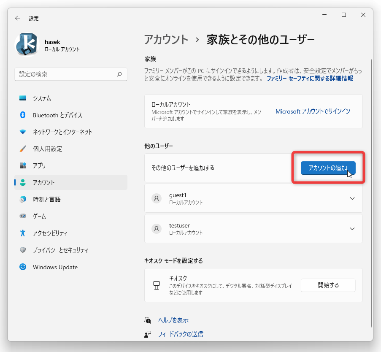
Task: Click the back arrow in the title bar
Action: coord(17,18)
